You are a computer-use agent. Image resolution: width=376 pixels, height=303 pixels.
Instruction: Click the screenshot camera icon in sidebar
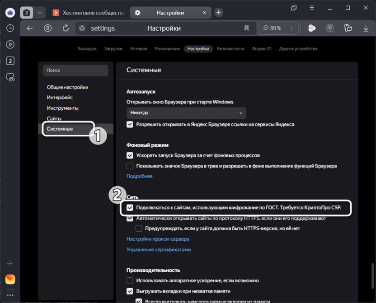pyautogui.click(x=10, y=77)
